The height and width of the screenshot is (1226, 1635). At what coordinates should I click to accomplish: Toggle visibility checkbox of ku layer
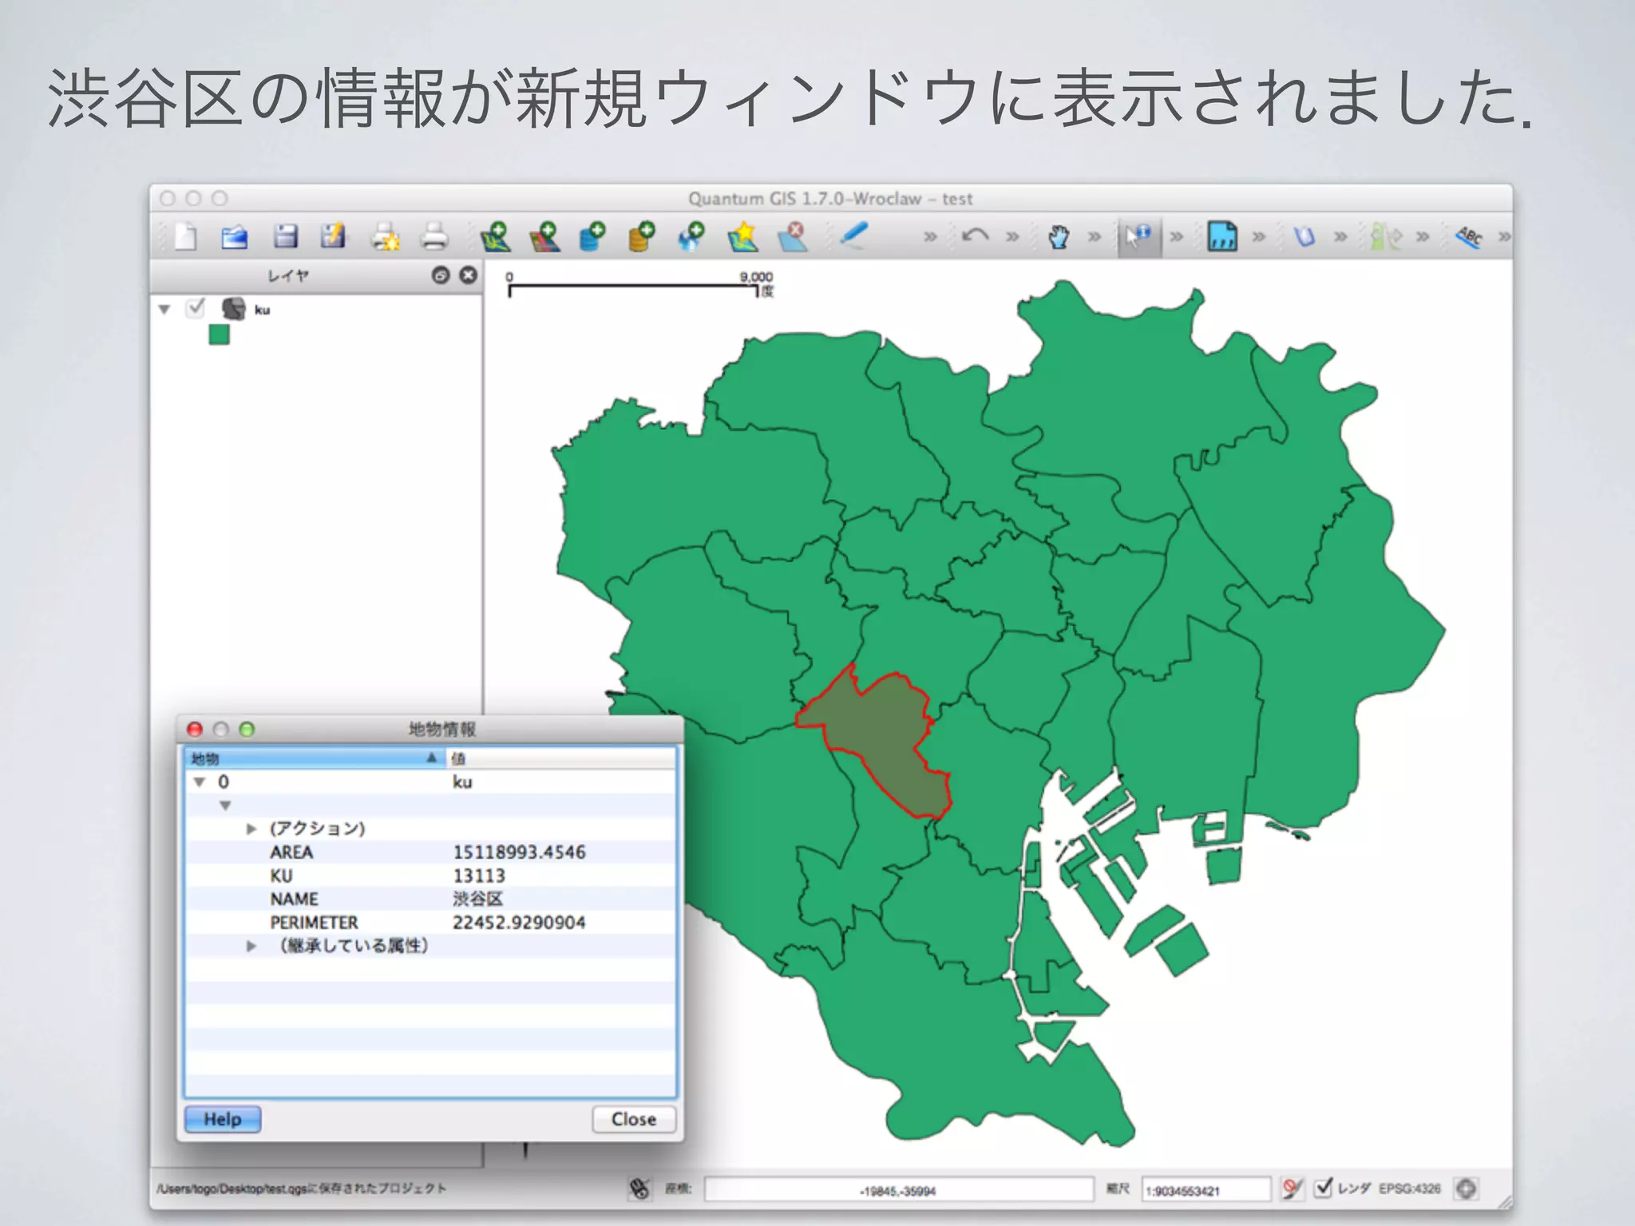(196, 308)
